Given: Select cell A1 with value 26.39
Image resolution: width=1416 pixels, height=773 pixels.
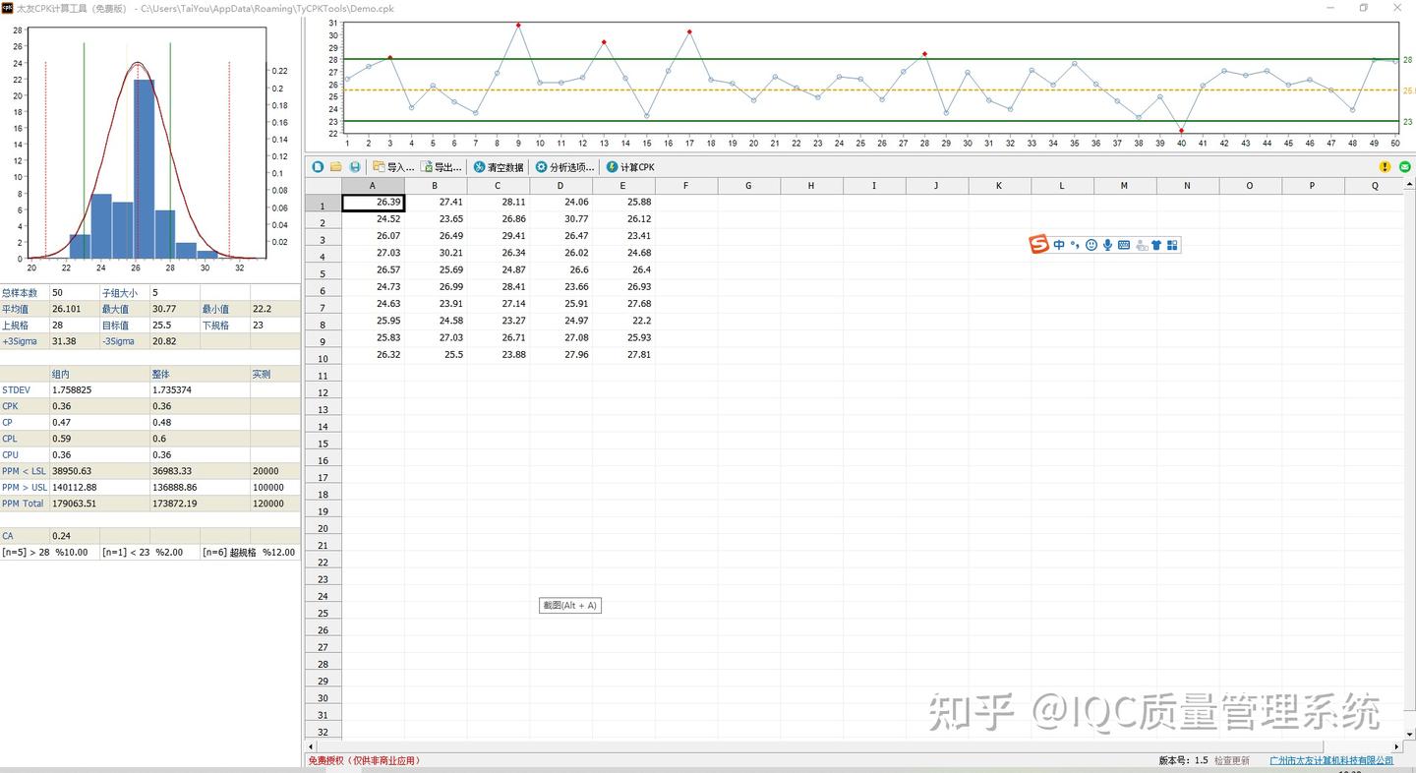Looking at the screenshot, I should tap(373, 203).
